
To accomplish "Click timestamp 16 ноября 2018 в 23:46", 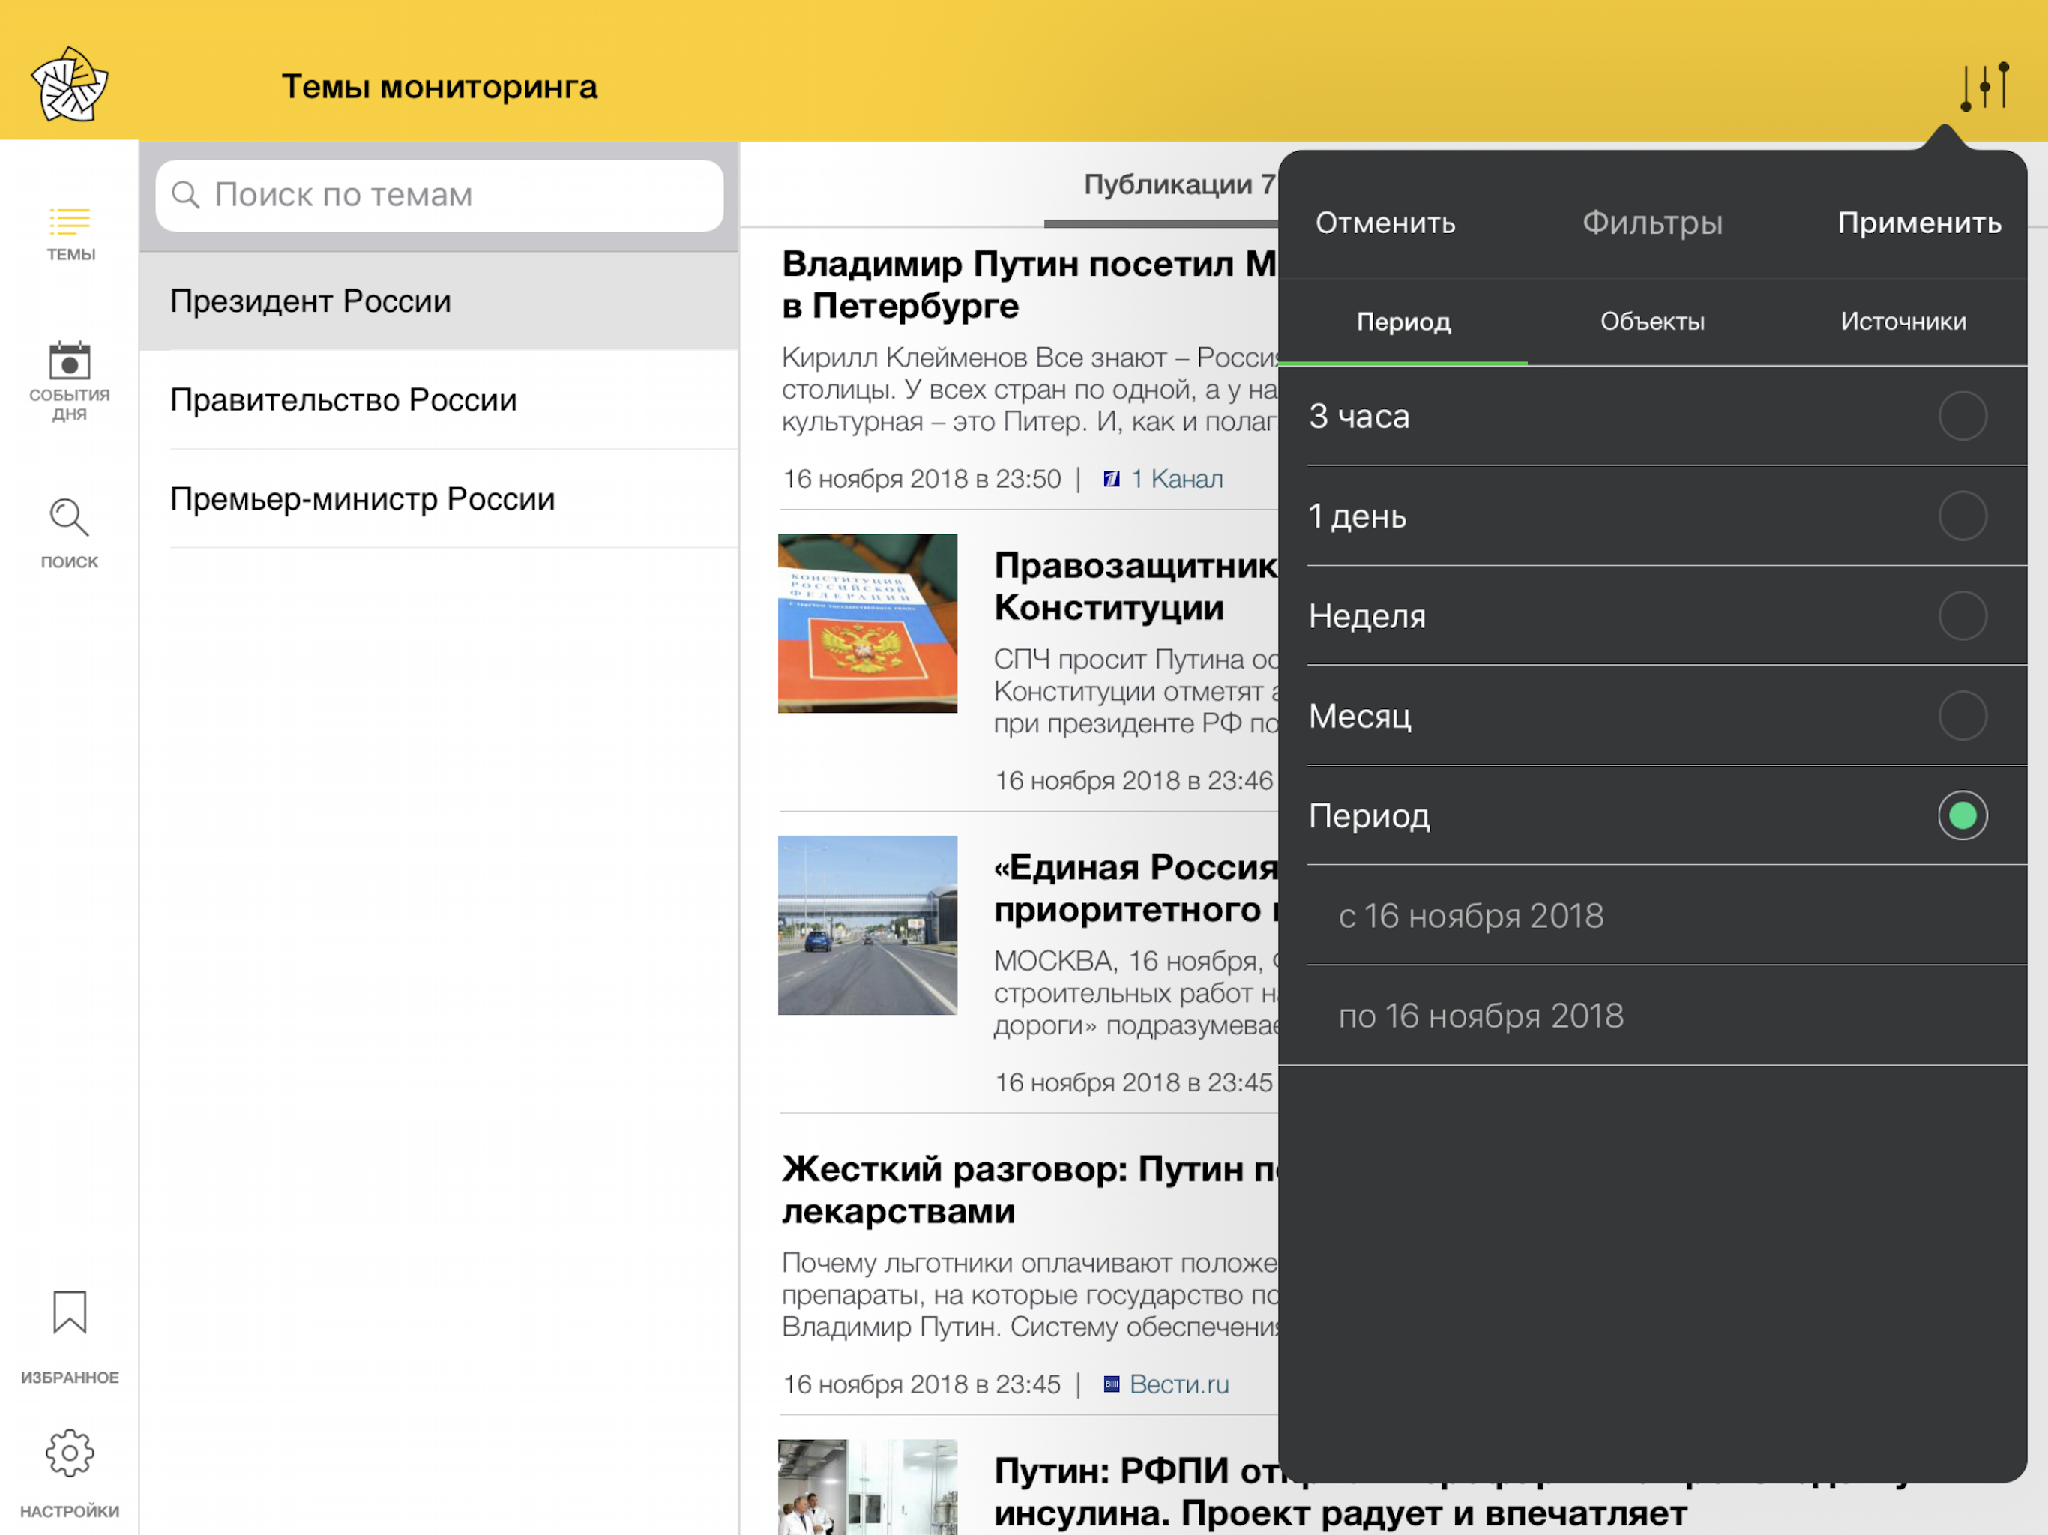I will pyautogui.click(x=1134, y=780).
